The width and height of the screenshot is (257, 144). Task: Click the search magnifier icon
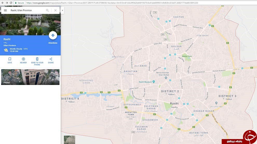tap(47, 10)
